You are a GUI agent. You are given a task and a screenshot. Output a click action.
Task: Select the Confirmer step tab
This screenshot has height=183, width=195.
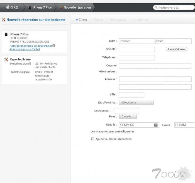[141, 20]
